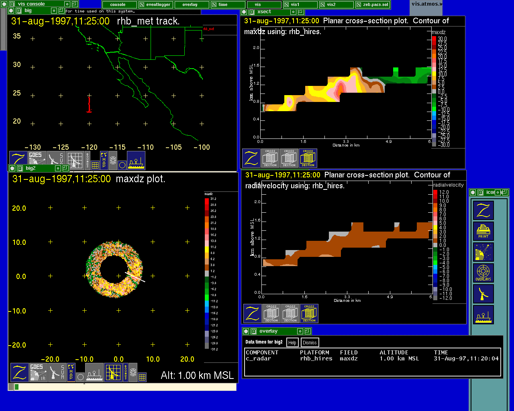The image size is (514, 411).
Task: Click the MAP icon in the maxdz plot toolbar
Action: pyautogui.click(x=71, y=372)
